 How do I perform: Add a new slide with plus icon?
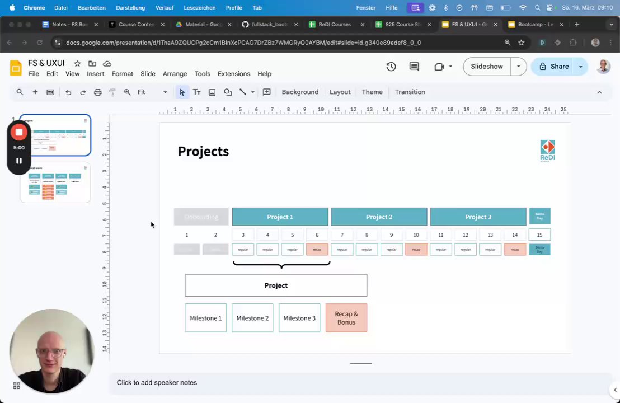pyautogui.click(x=35, y=92)
